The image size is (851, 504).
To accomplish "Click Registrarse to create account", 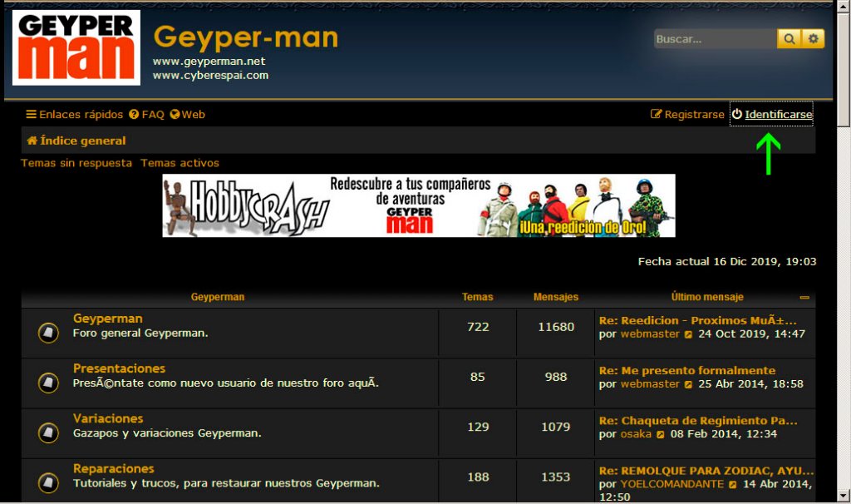I will [687, 115].
